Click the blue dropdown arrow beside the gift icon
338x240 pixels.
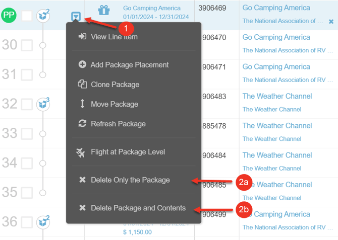pos(76,17)
